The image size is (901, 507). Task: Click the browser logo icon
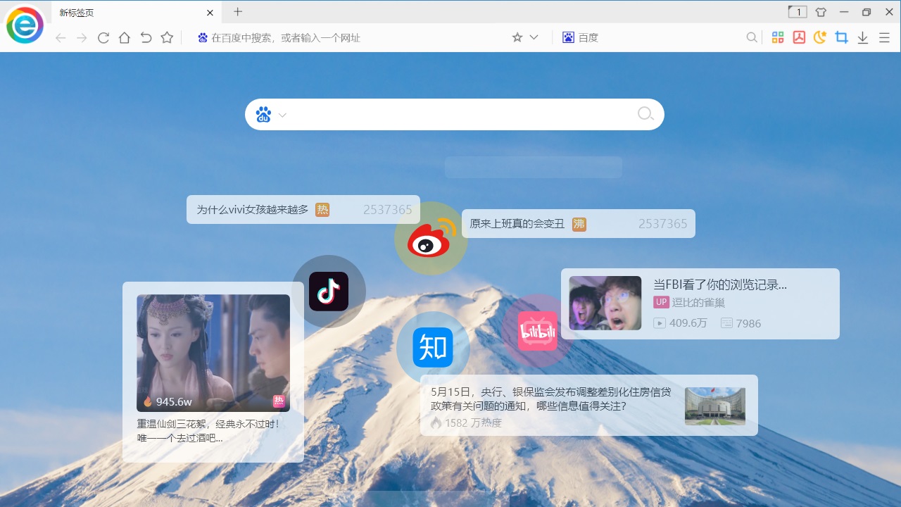[25, 25]
